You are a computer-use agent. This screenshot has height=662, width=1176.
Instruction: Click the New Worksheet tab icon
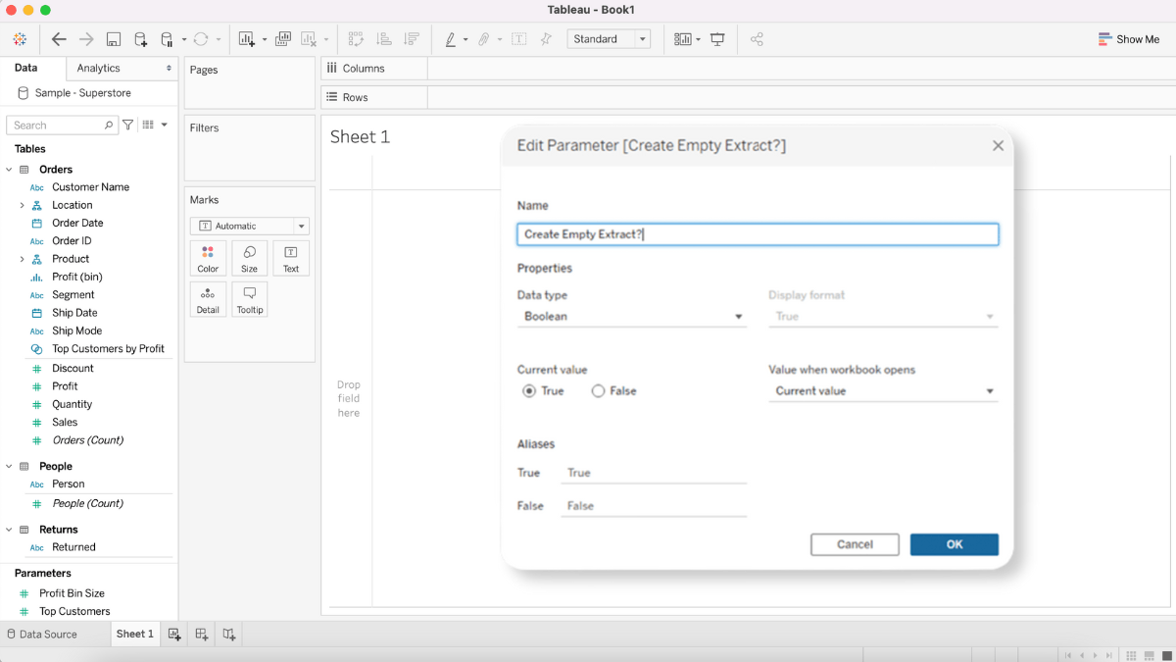174,635
